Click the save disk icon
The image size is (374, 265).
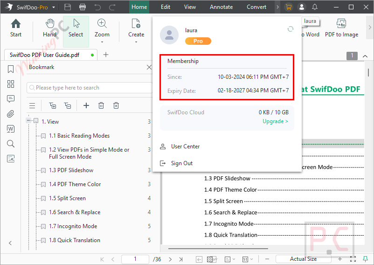click(x=68, y=7)
